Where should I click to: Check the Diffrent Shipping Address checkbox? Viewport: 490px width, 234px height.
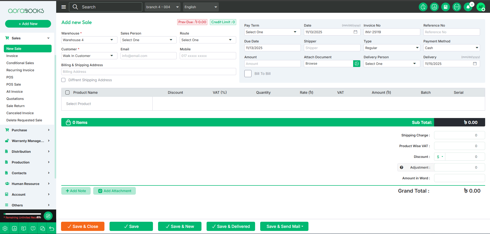(x=63, y=80)
